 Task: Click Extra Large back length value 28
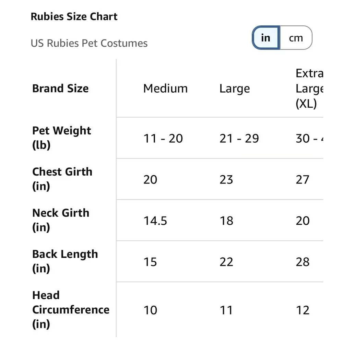[x=303, y=262]
